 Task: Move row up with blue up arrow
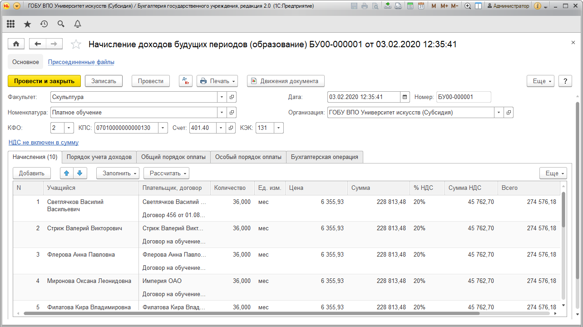(66, 173)
